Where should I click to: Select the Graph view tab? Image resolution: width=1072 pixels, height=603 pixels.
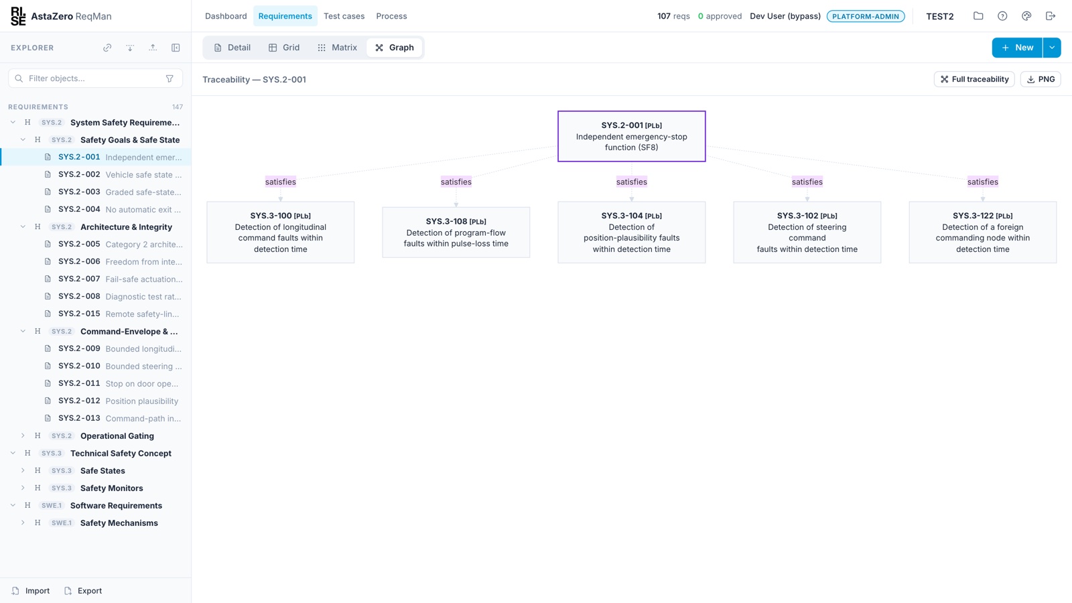click(395, 48)
